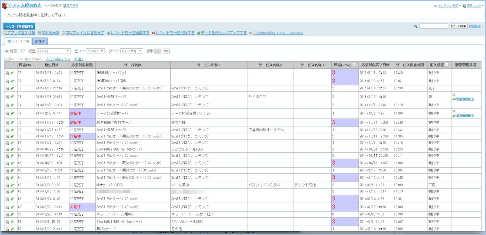Click the small icon before 総数：77
Image resolution: width=486 pixels, height=235 pixels.
[6, 51]
